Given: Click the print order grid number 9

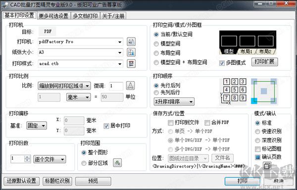Looking at the screenshot, I should tap(243, 97).
